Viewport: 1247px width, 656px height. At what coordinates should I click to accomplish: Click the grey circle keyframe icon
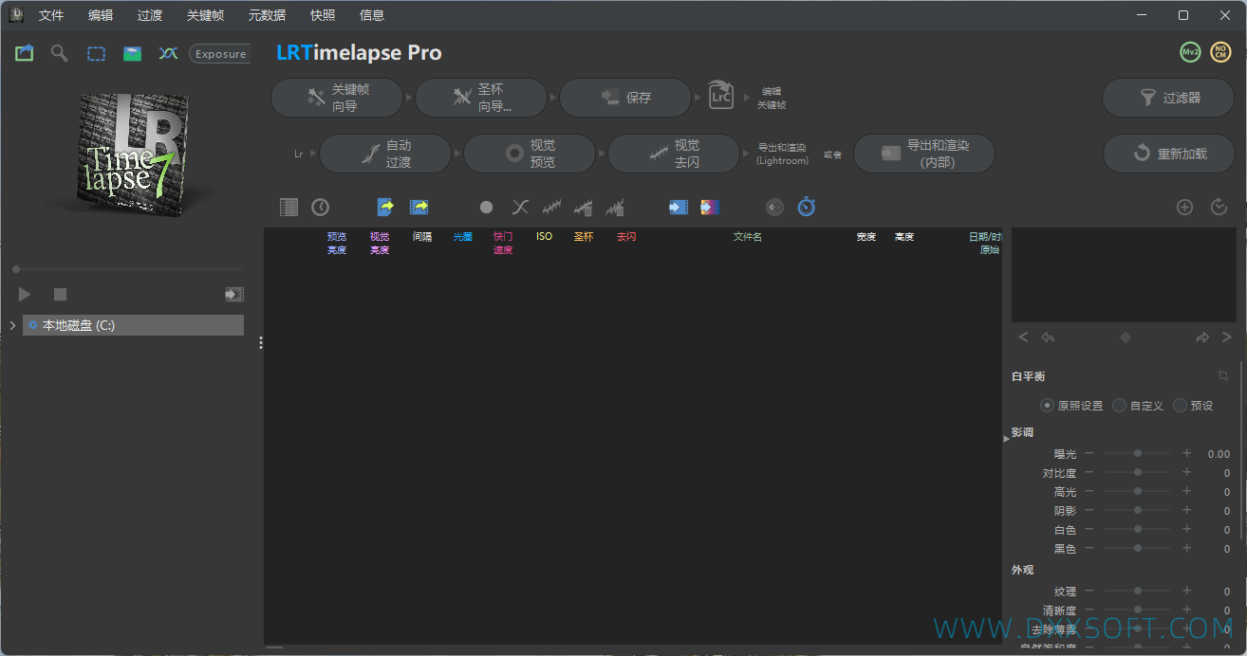point(486,207)
